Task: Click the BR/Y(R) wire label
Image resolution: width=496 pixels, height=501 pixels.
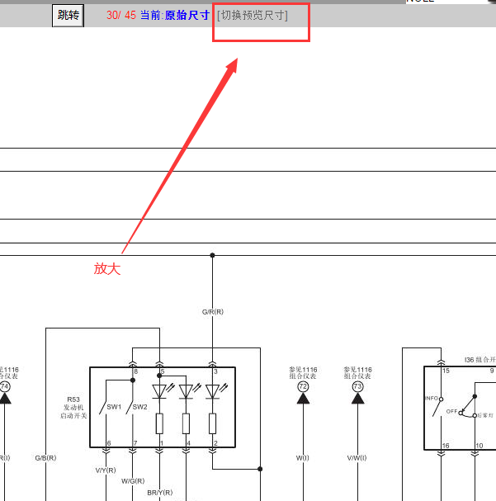Action: [160, 493]
